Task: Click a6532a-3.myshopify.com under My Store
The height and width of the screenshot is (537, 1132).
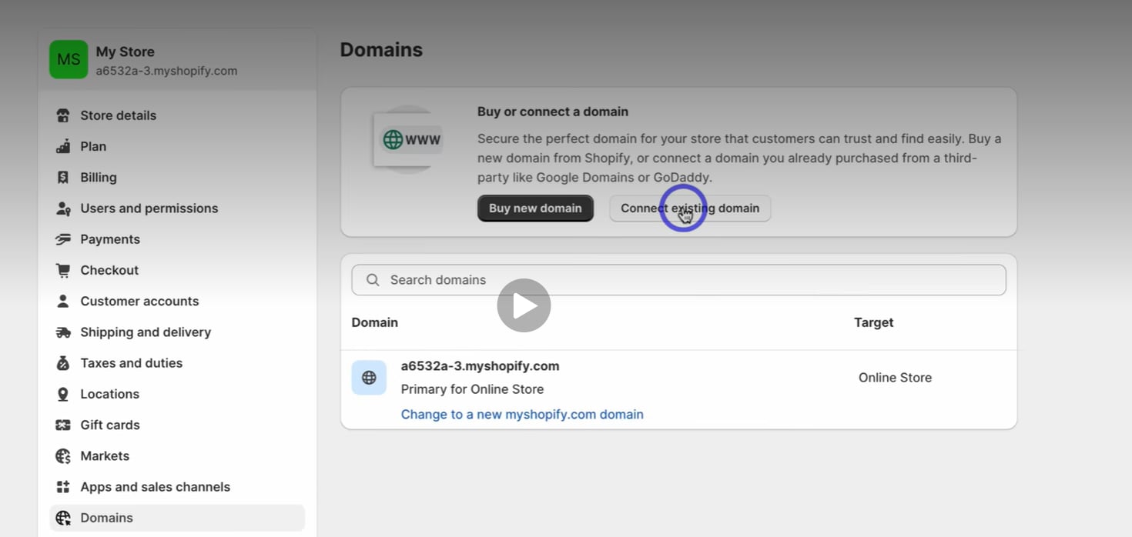Action: (166, 71)
